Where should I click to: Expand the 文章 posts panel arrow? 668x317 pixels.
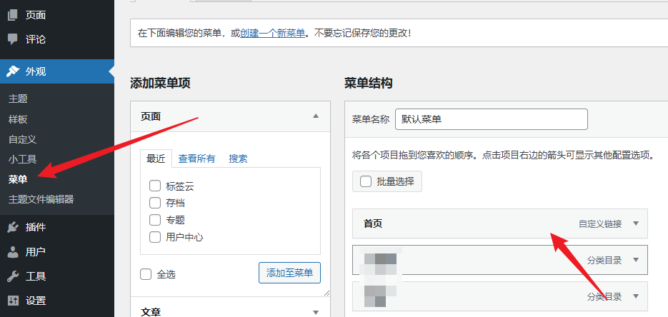pos(316,311)
